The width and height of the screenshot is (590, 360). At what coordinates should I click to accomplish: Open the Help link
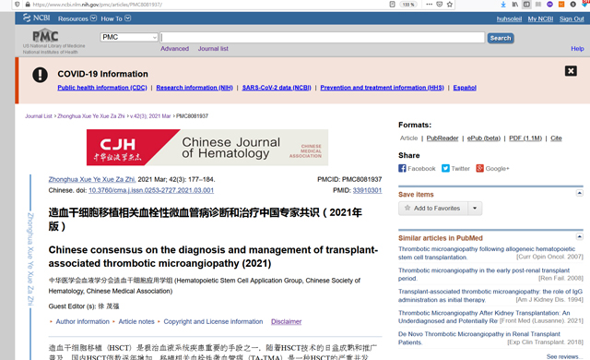point(577,49)
